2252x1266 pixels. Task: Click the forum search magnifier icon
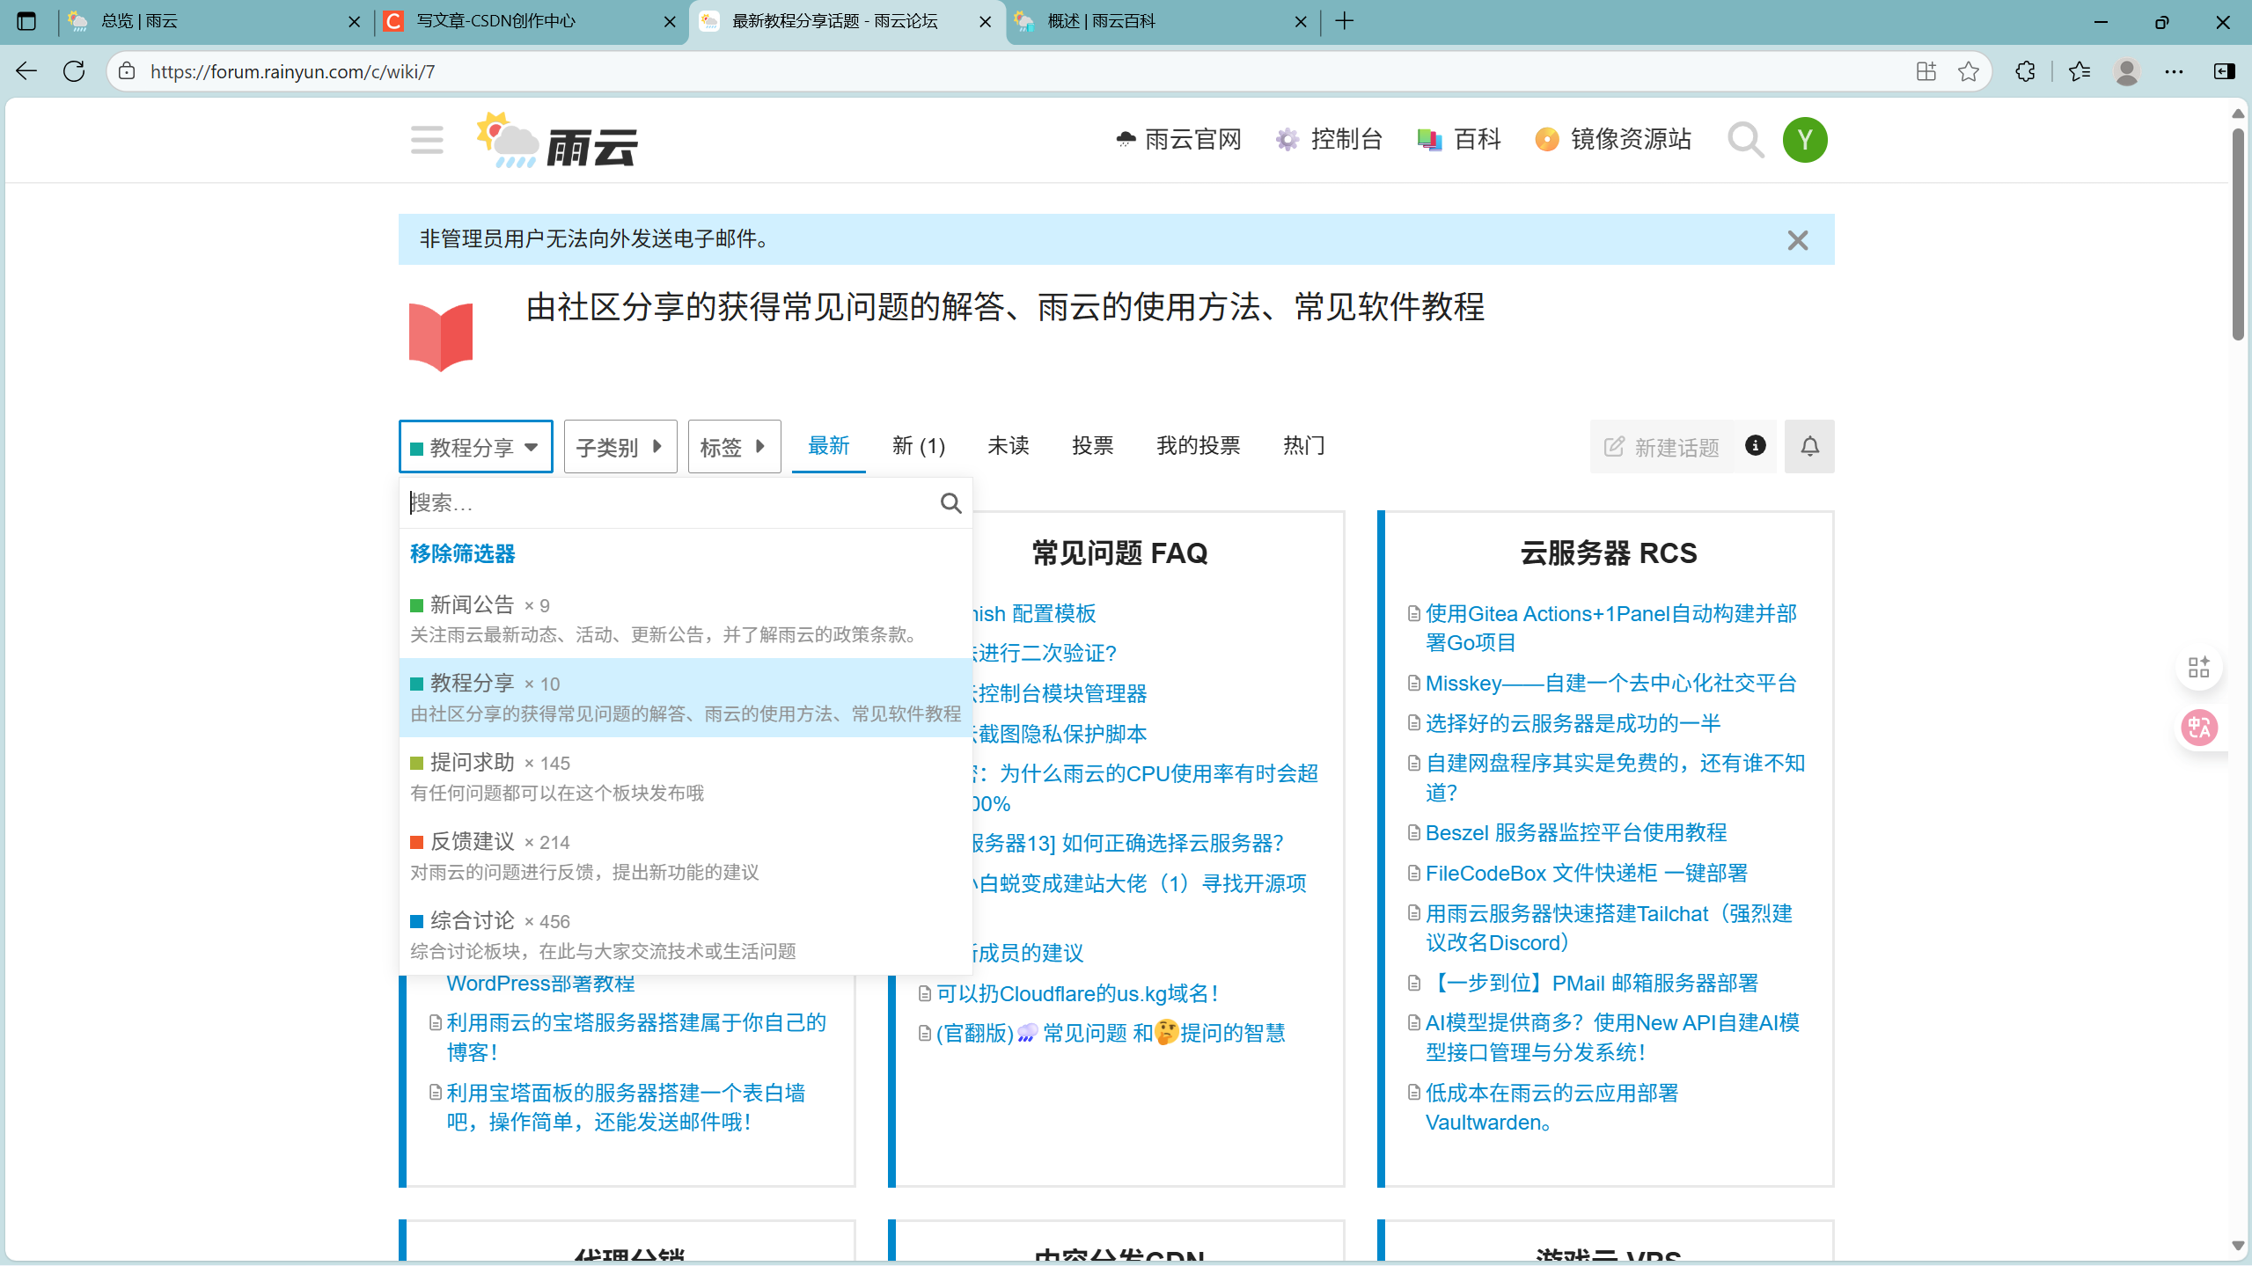pyautogui.click(x=1745, y=140)
